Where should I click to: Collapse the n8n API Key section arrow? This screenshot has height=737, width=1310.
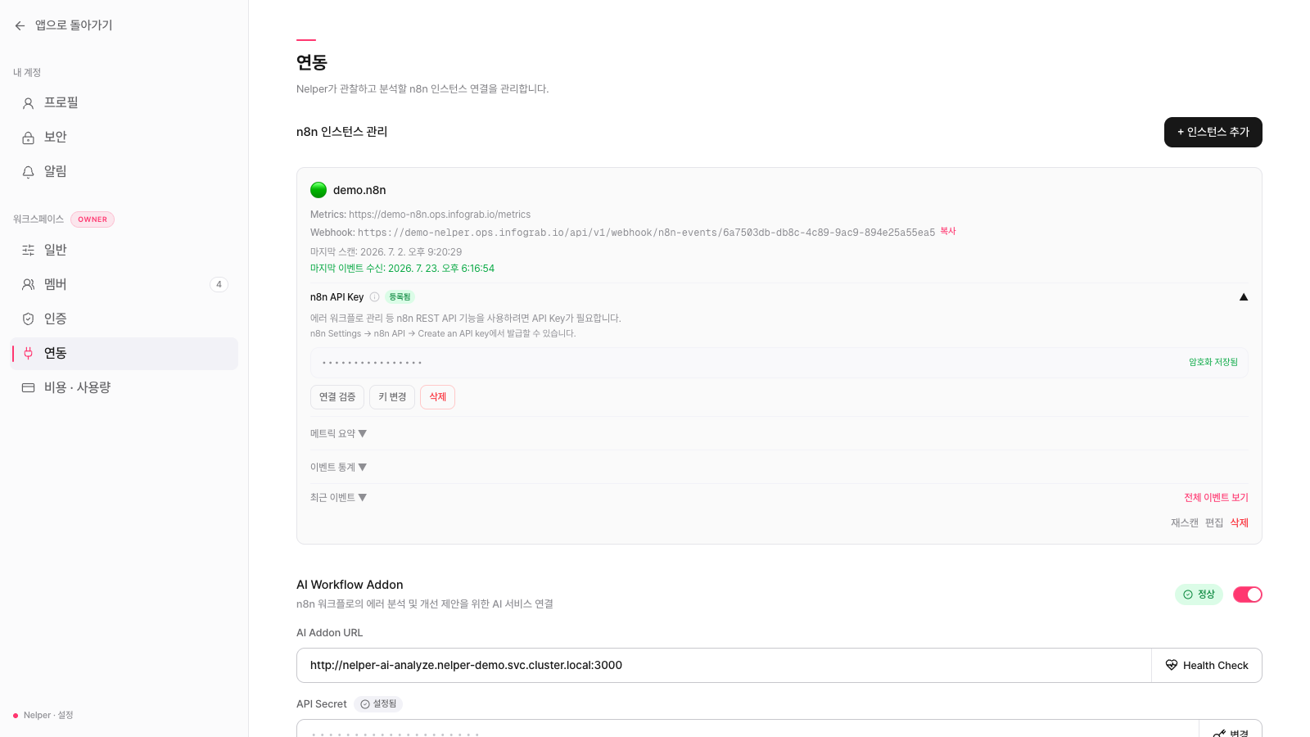tap(1244, 297)
